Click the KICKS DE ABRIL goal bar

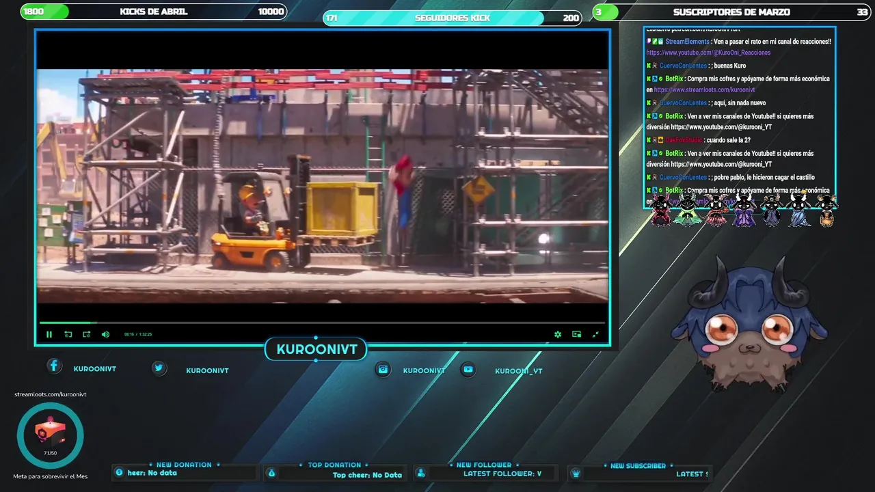pos(154,12)
